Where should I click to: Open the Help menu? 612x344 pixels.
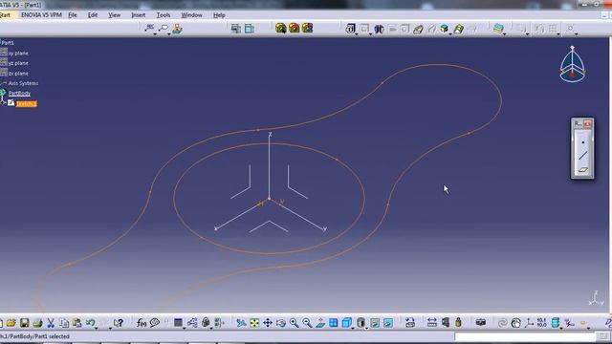[x=219, y=15]
